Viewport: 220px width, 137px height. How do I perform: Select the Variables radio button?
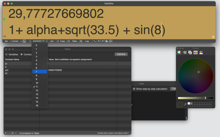(6, 54)
